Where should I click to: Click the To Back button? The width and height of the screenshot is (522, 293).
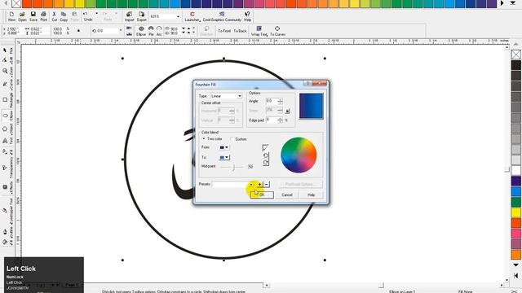(240, 31)
